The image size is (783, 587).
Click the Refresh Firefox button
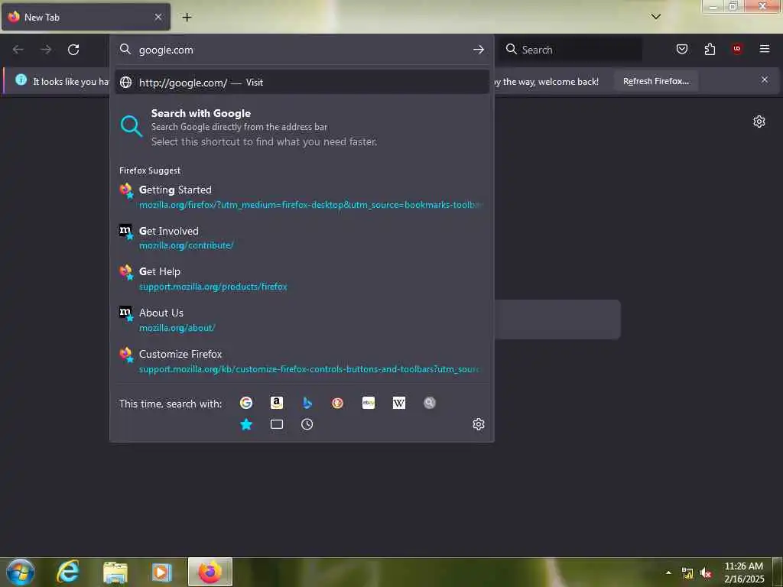pyautogui.click(x=655, y=81)
